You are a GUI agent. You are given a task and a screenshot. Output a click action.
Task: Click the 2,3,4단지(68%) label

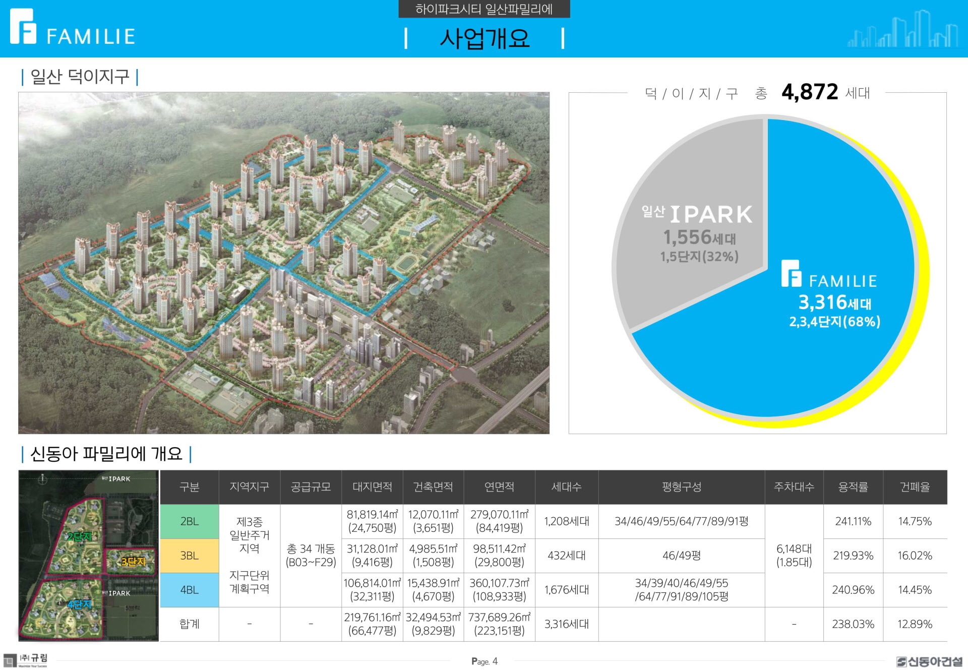[835, 322]
